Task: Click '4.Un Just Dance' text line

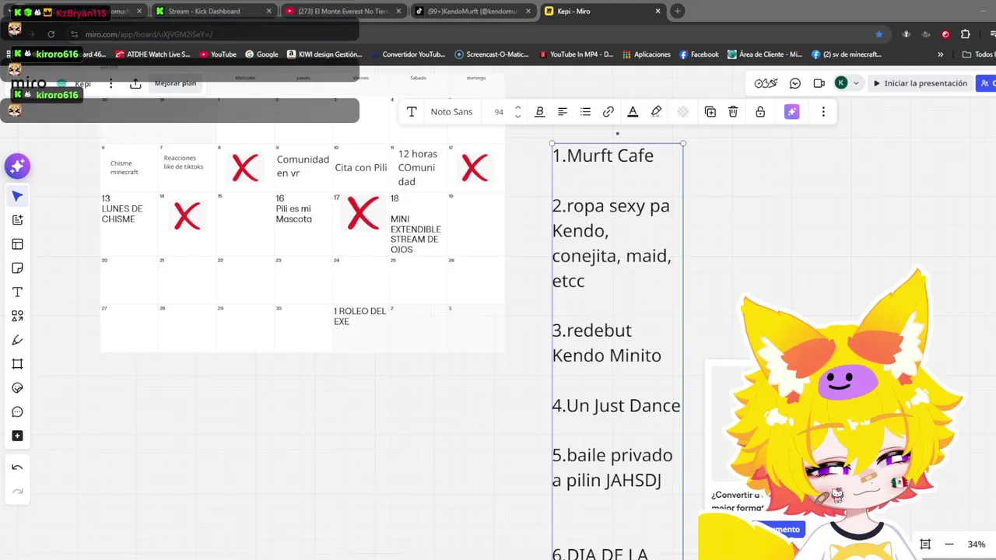Action: pos(616,405)
